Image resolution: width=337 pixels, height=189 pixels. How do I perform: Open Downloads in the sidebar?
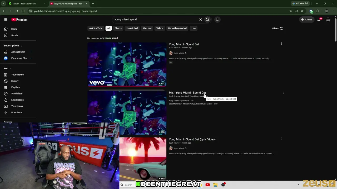[x=17, y=112]
